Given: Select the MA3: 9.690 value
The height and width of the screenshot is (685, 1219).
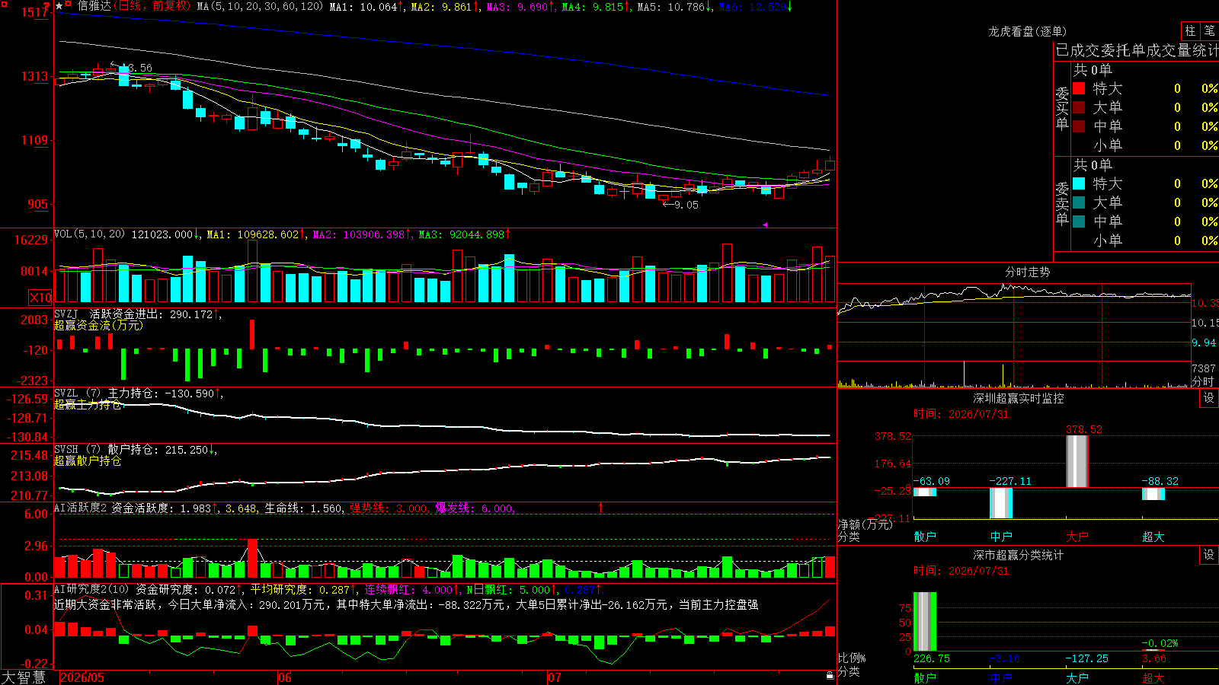Looking at the screenshot, I should point(521,7).
